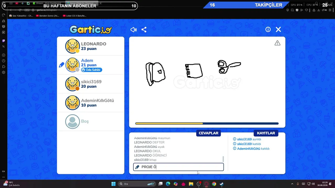Screen dimensions: 335x188
Task: Mute game sound with the speaker icon
Action: [133, 30]
